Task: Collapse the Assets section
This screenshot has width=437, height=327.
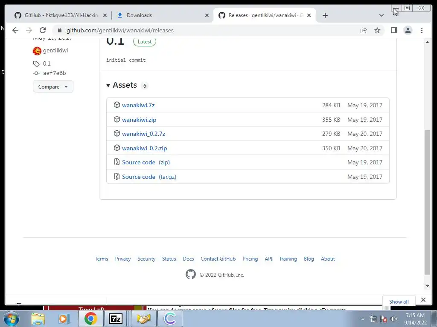Action: click(122, 85)
